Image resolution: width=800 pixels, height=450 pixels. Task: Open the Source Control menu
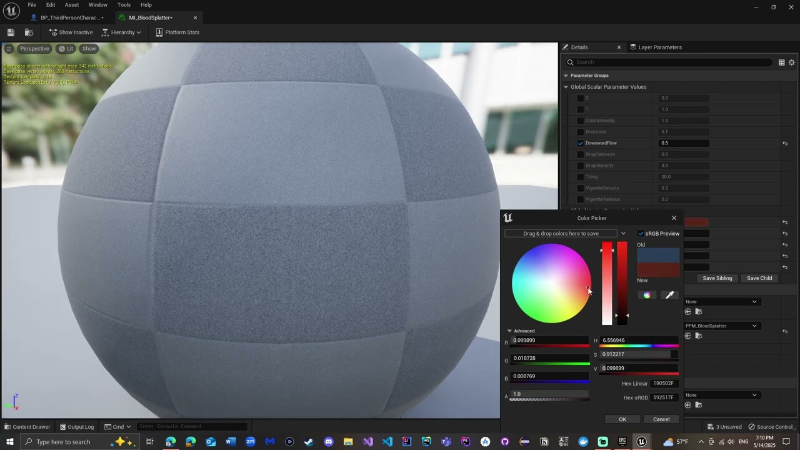(x=771, y=427)
